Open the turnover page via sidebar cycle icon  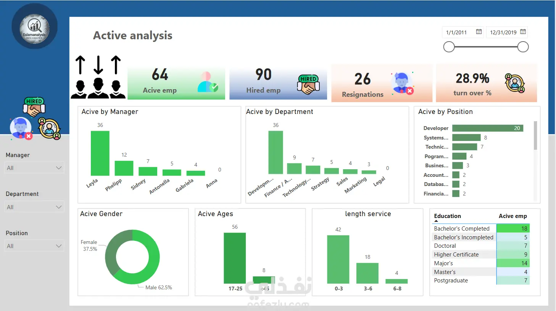[50, 128]
